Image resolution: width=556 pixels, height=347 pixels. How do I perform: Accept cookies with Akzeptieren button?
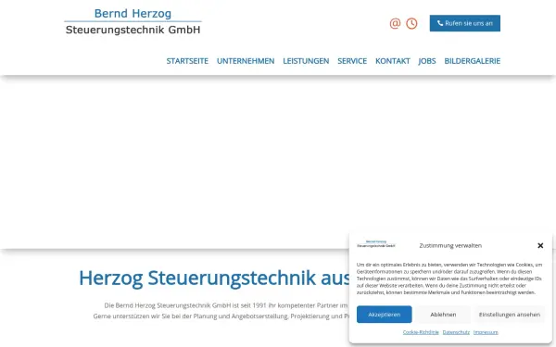(384, 315)
